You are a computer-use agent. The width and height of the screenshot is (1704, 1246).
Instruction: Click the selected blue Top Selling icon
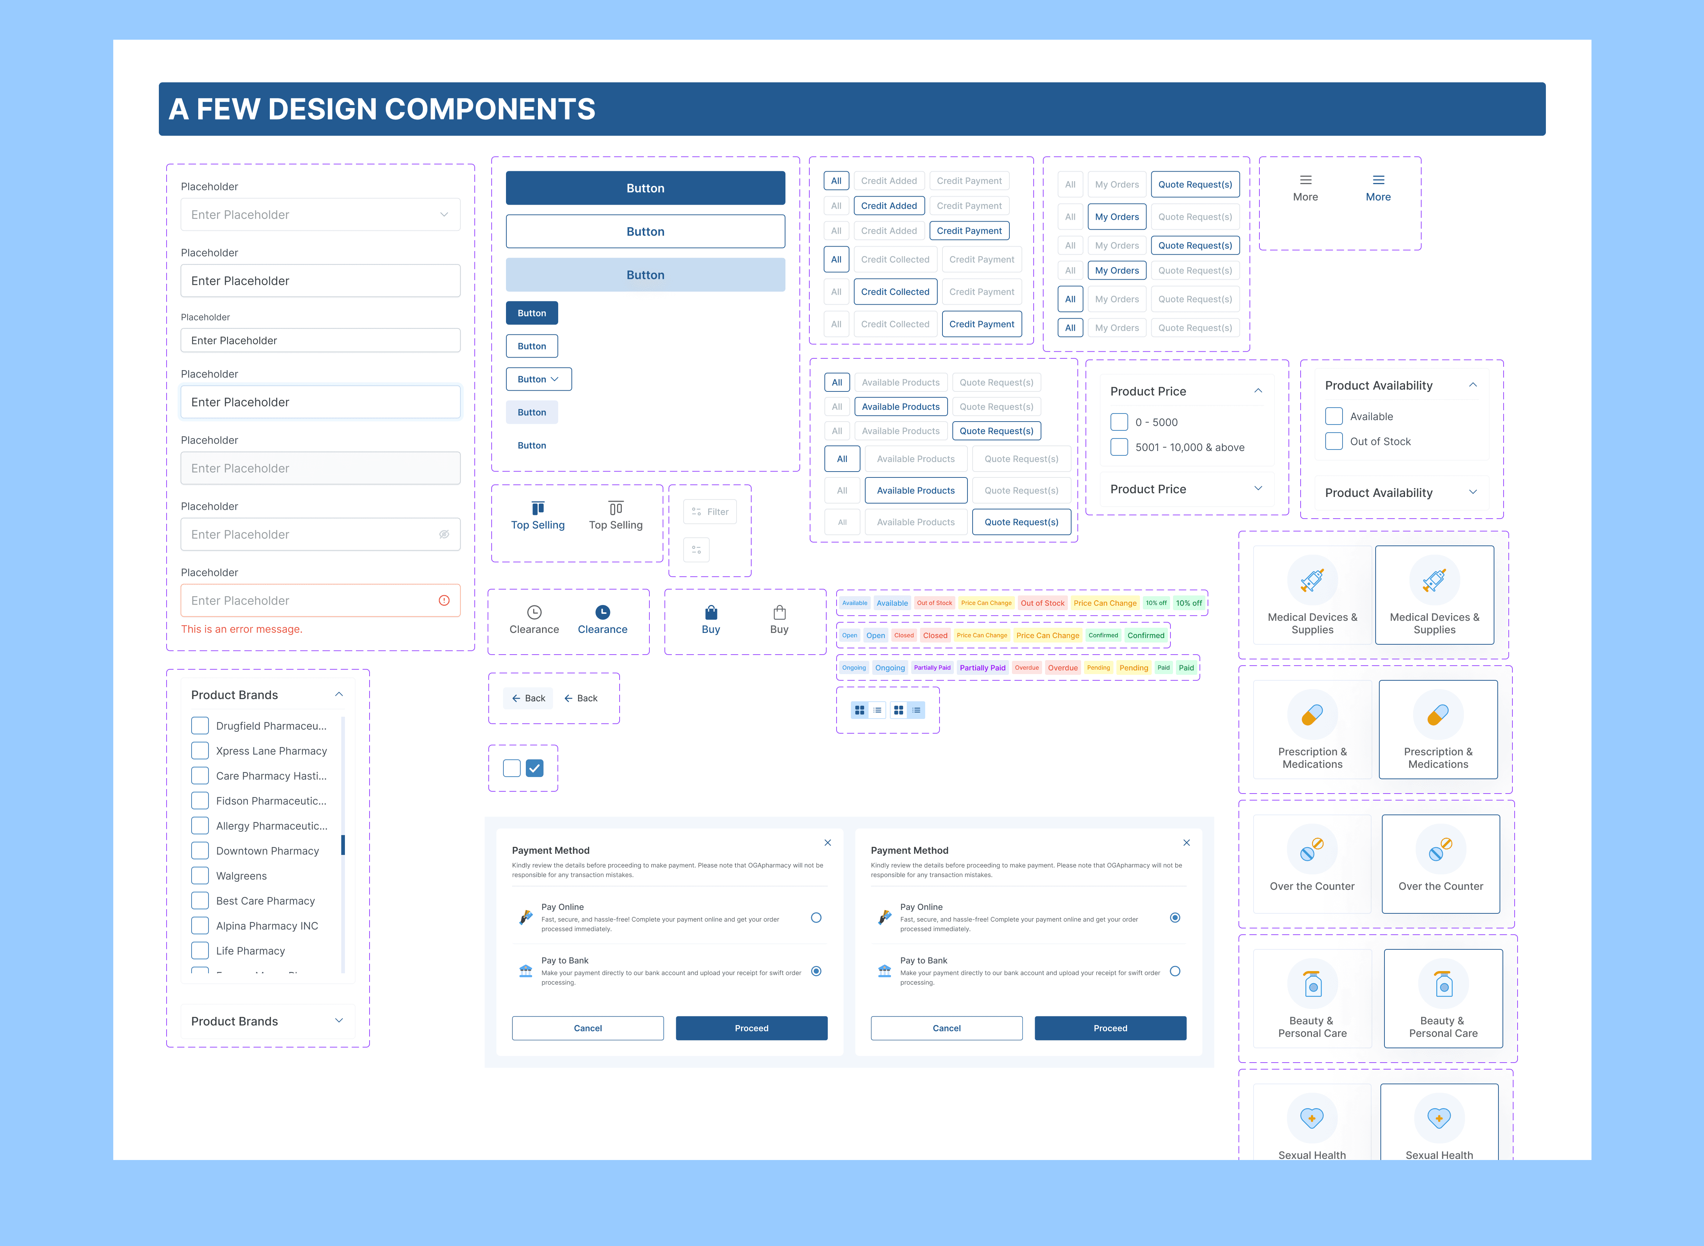538,508
